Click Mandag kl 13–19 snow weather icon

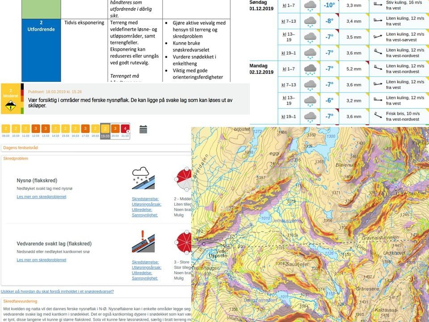coord(310,101)
